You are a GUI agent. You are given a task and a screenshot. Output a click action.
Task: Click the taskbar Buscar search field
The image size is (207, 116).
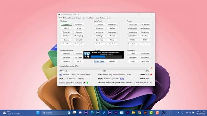[x=56, y=113]
